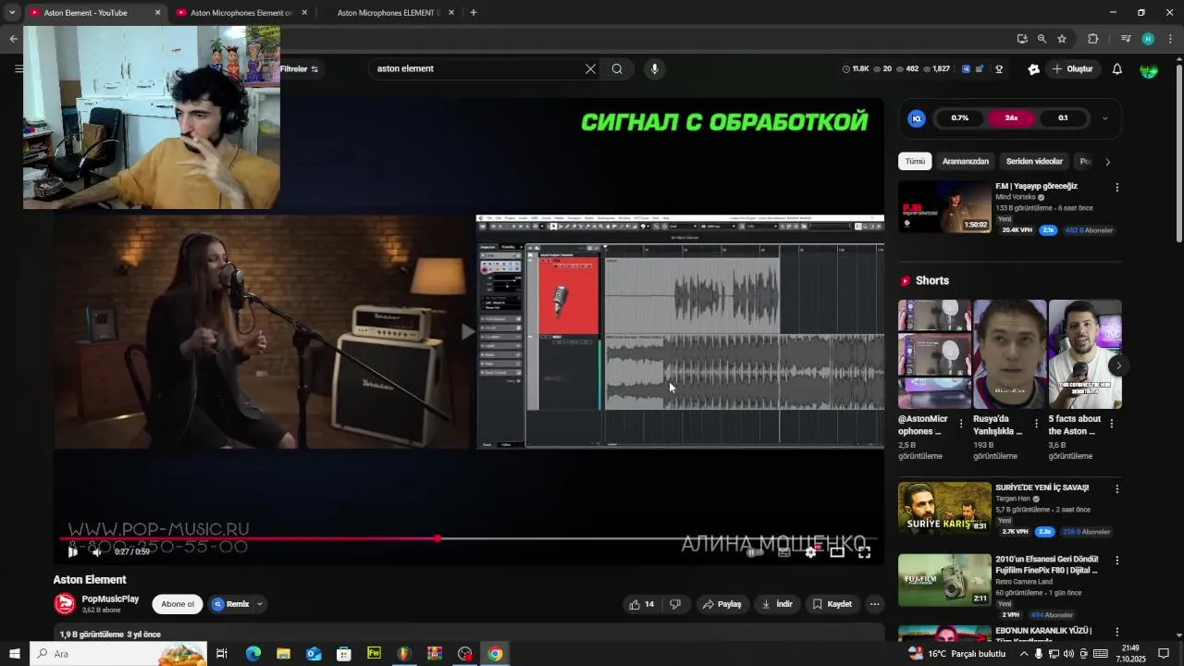This screenshot has height=666, width=1184.
Task: Select the Tümü chip
Action: pyautogui.click(x=915, y=161)
